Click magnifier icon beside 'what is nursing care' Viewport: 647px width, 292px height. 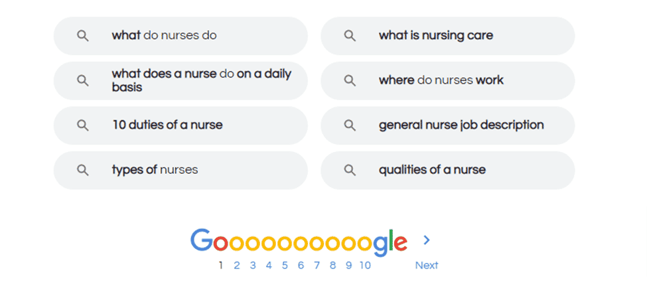[350, 36]
